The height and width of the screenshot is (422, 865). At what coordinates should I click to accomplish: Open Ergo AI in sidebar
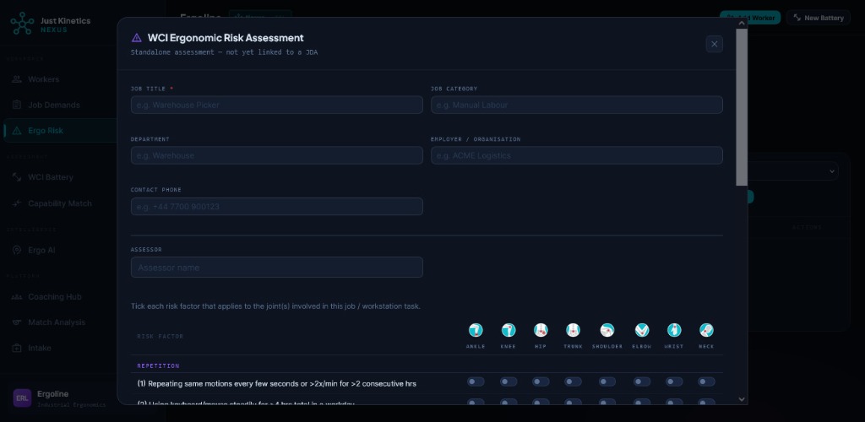60,250
